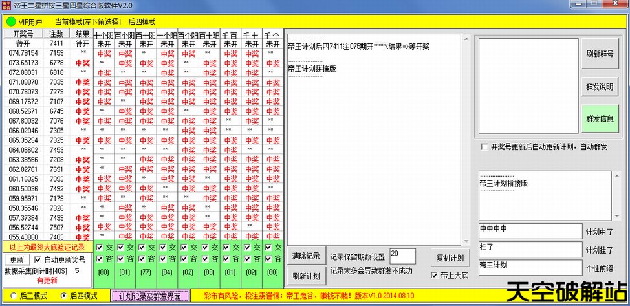Viewport: 630px width, 306px height.
Task: Click the 计划中了 text field
Action: coord(530,231)
